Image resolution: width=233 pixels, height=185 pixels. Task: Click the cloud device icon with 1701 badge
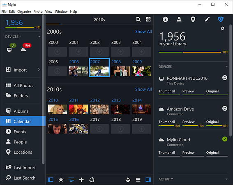pyautogui.click(x=23, y=50)
